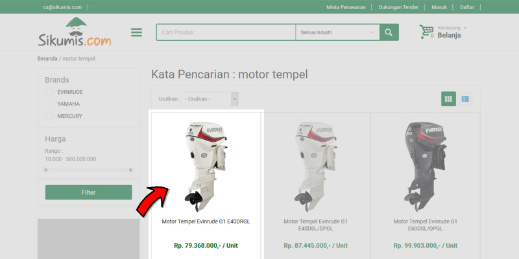Apply the green Filter button
519x259 pixels.
coord(88,192)
